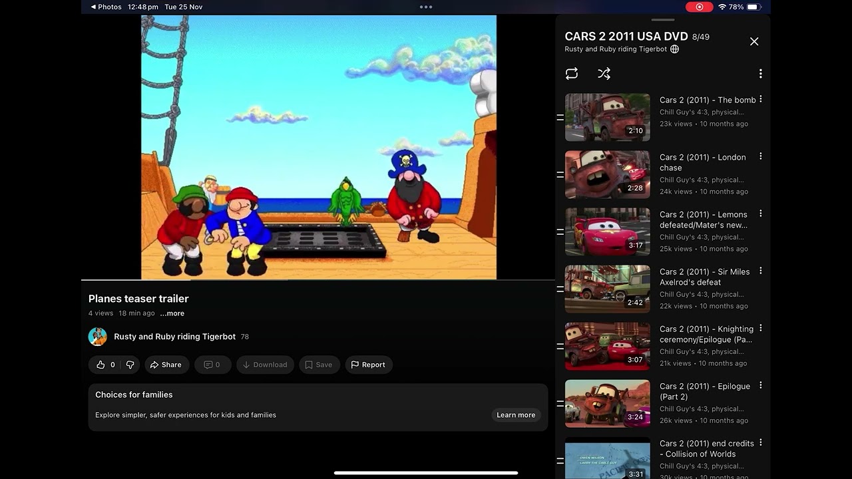Grab reorder handle for Knighting ceremony video
The height and width of the screenshot is (479, 852).
[x=560, y=346]
